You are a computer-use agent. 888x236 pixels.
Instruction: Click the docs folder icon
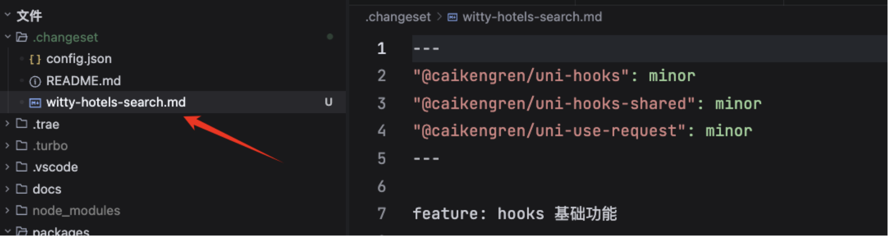[22, 189]
